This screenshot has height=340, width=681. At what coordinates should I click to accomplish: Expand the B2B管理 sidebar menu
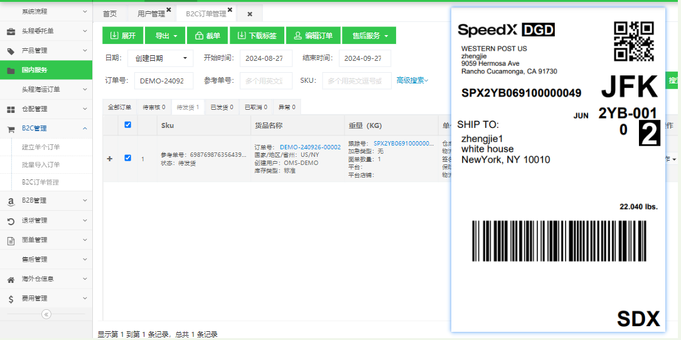click(85, 201)
